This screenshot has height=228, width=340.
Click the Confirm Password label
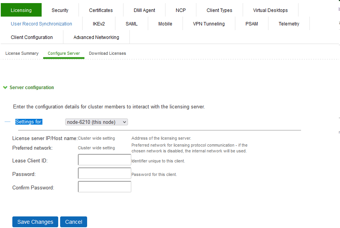point(33,187)
